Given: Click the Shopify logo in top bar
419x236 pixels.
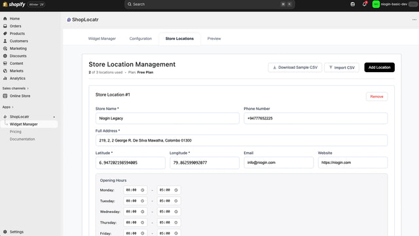Looking at the screenshot, I should pyautogui.click(x=14, y=5).
